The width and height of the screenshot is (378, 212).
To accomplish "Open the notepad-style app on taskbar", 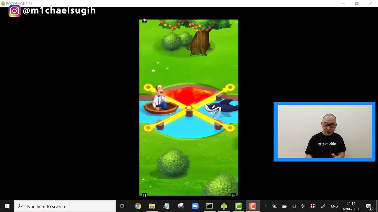I will tap(166, 206).
